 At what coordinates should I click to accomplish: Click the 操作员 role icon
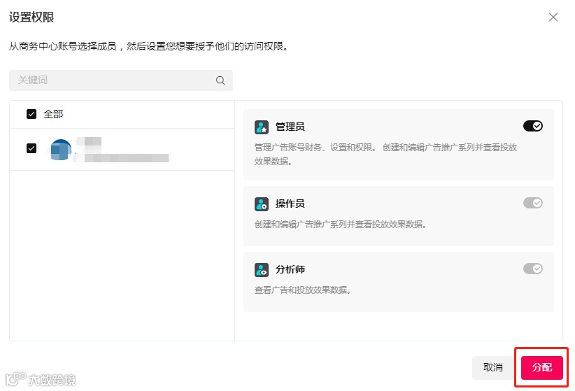(262, 204)
